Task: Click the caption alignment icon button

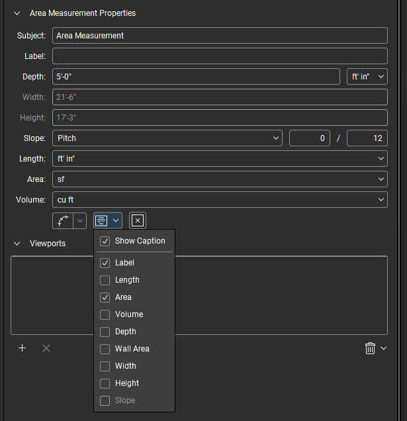Action: [101, 220]
